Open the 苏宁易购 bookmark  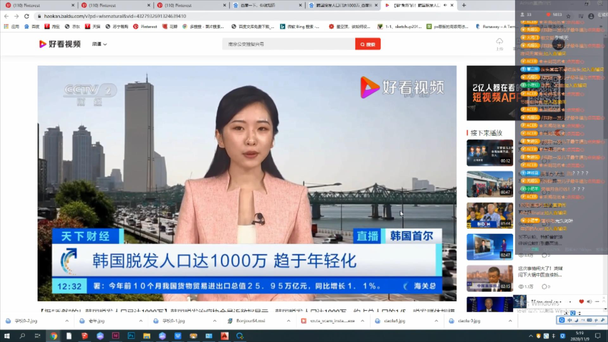click(x=117, y=27)
